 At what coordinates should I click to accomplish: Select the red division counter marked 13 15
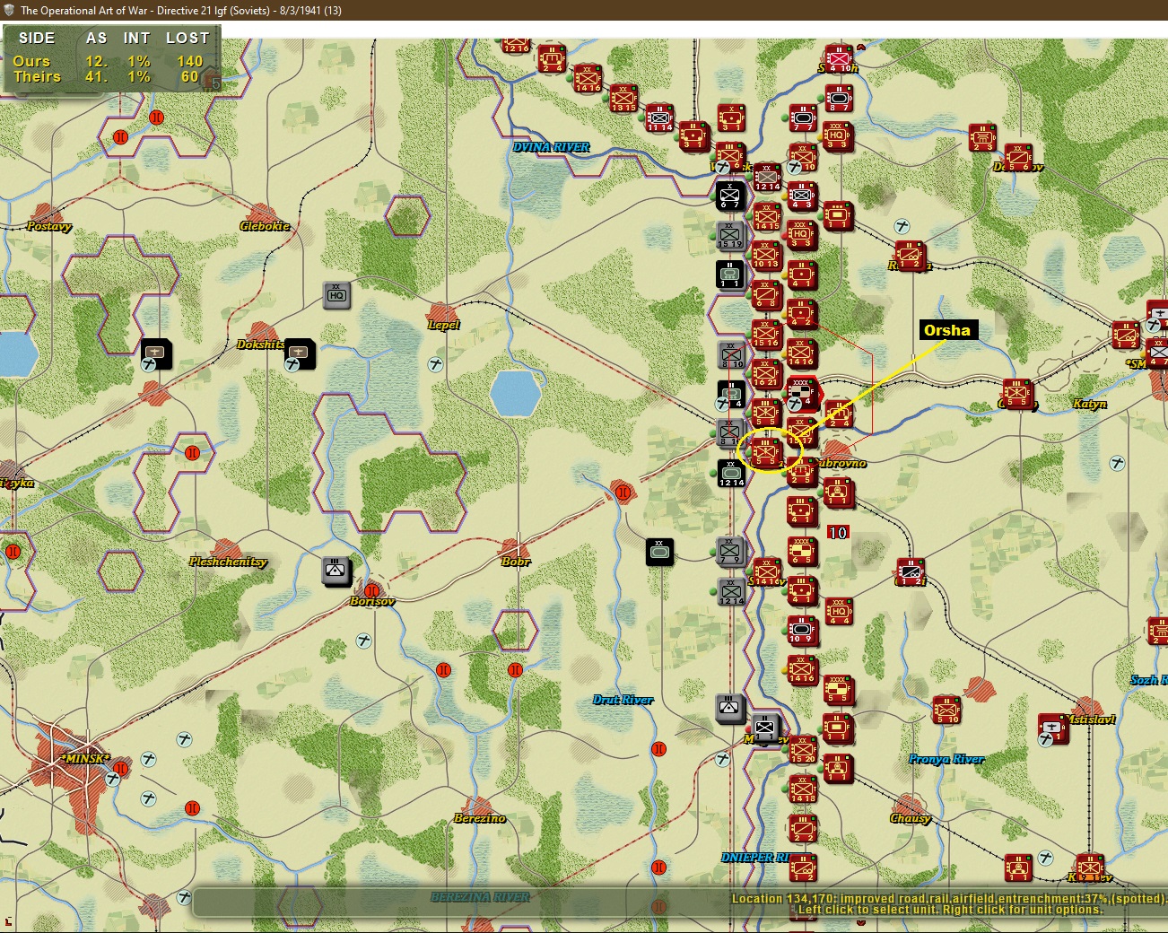tap(623, 98)
